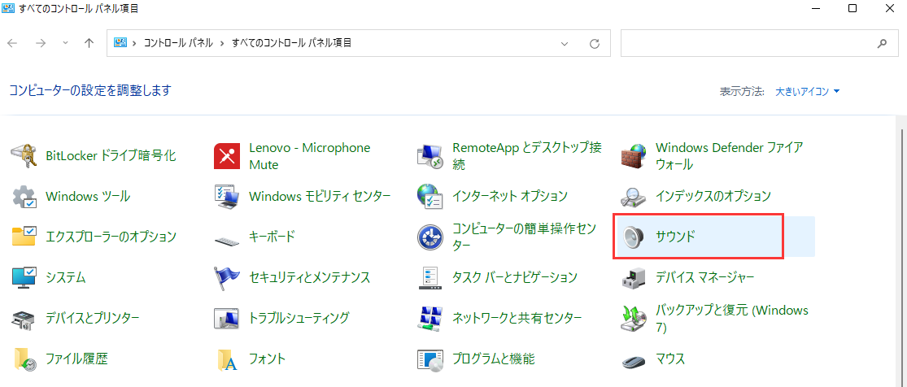
Task: Refresh the Control Panel view
Action: [x=594, y=43]
